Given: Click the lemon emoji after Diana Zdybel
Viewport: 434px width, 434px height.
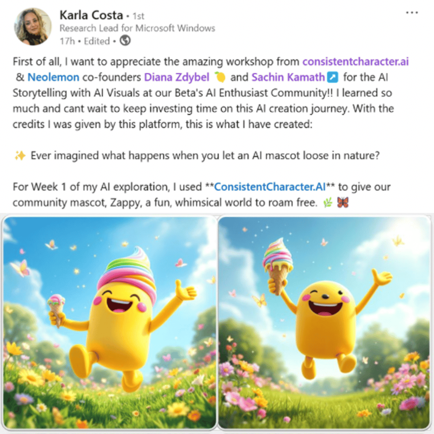Looking at the screenshot, I should [x=220, y=77].
